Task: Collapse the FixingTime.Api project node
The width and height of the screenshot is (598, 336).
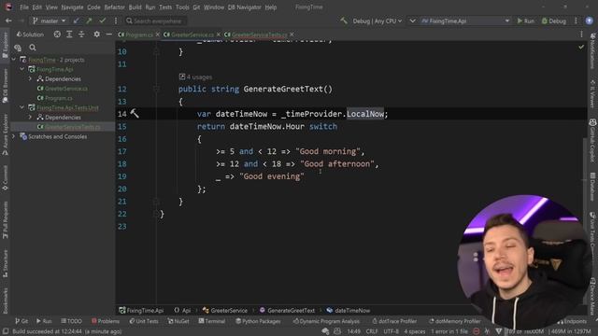Action: [22, 69]
